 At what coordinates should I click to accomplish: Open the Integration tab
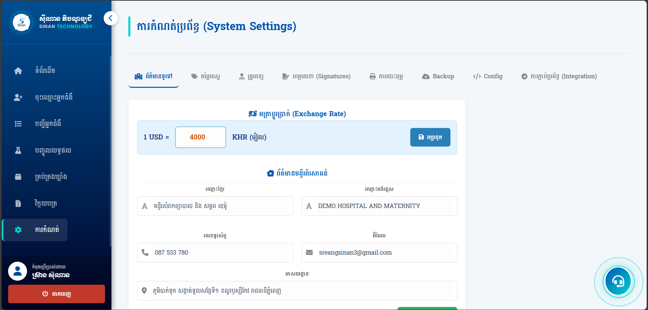559,76
